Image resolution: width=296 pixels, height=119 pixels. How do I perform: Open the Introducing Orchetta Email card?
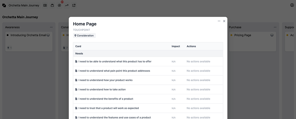pyautogui.click(x=28, y=35)
